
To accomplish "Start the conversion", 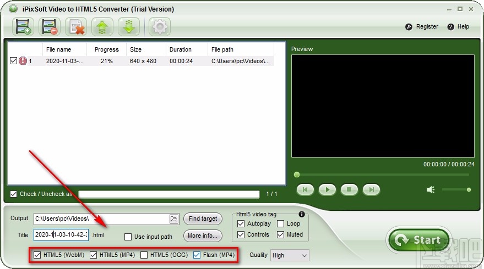I will click(x=419, y=240).
